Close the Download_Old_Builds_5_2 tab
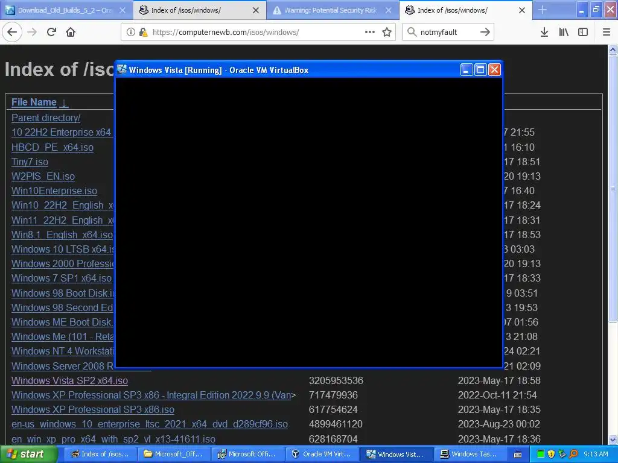This screenshot has width=618, height=463. [x=123, y=10]
